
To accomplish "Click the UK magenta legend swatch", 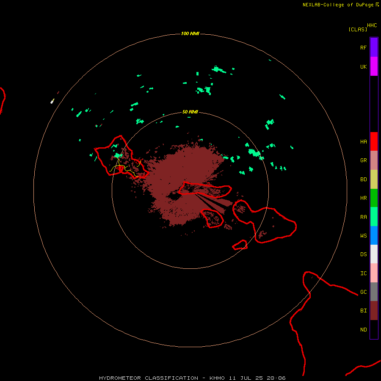I will [x=374, y=66].
